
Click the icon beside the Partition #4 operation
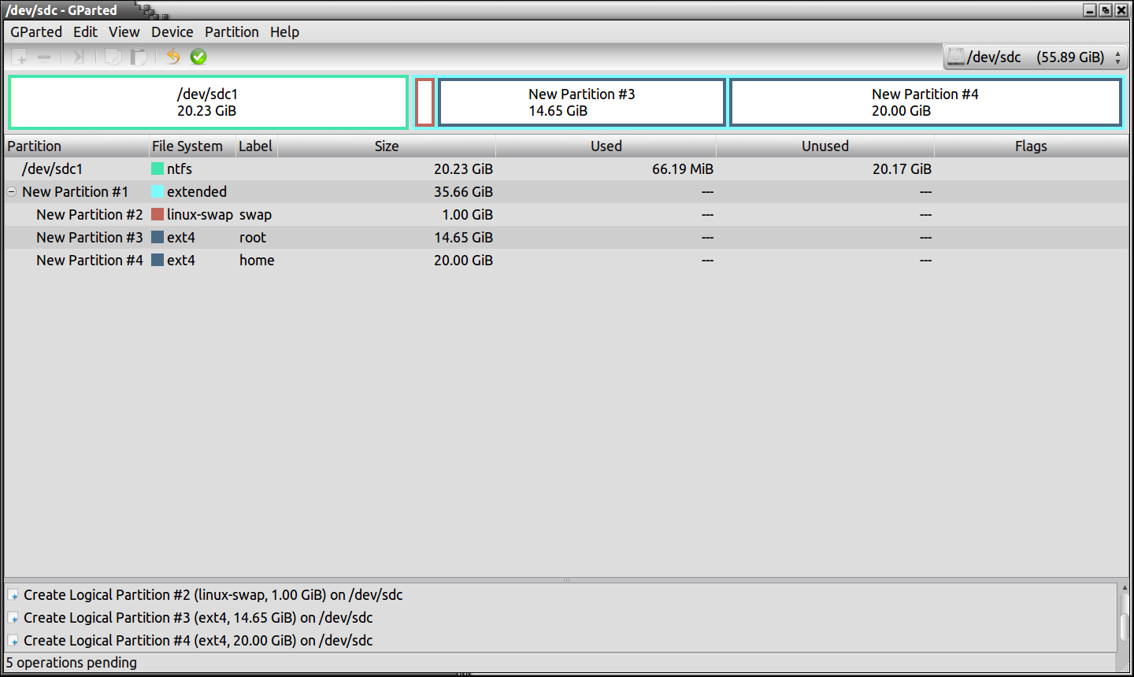click(x=13, y=641)
